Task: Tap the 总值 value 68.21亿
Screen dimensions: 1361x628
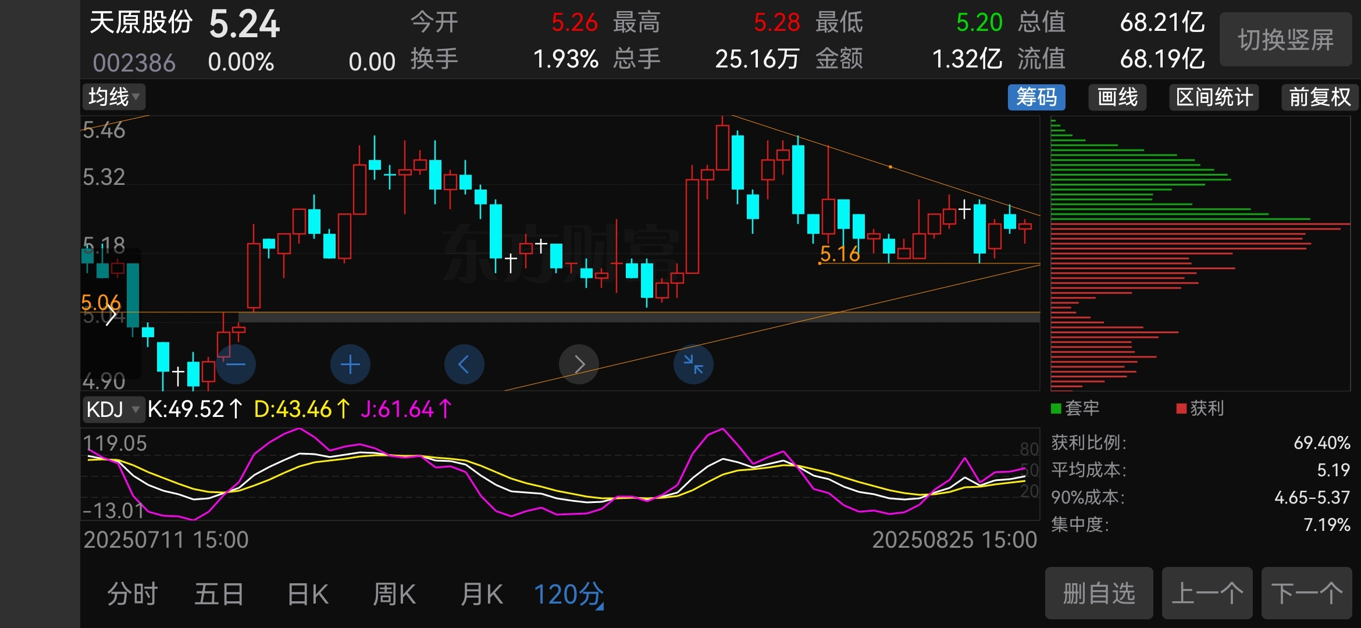Action: [1162, 23]
